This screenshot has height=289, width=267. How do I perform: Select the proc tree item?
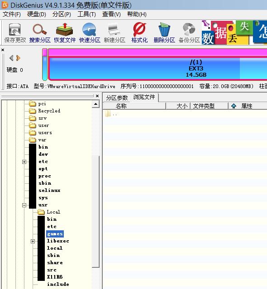point(45,176)
